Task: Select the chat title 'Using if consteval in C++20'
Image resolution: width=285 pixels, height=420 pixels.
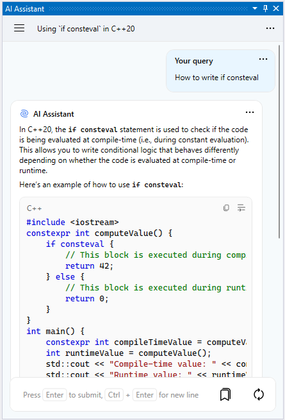Action: pos(86,29)
